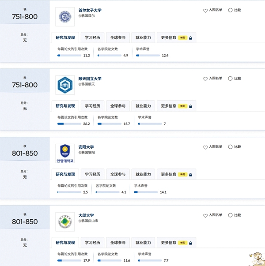The width and height of the screenshot is (265, 266).
Task: Click location pin icon beside 韩国顺天
Action: point(79,84)
